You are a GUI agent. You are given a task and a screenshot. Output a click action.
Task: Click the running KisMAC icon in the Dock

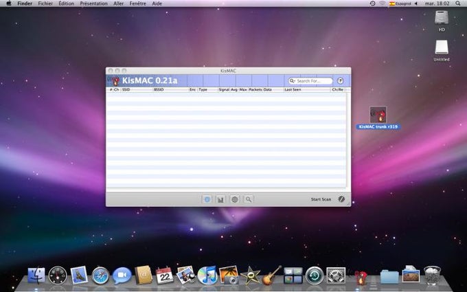point(361,278)
